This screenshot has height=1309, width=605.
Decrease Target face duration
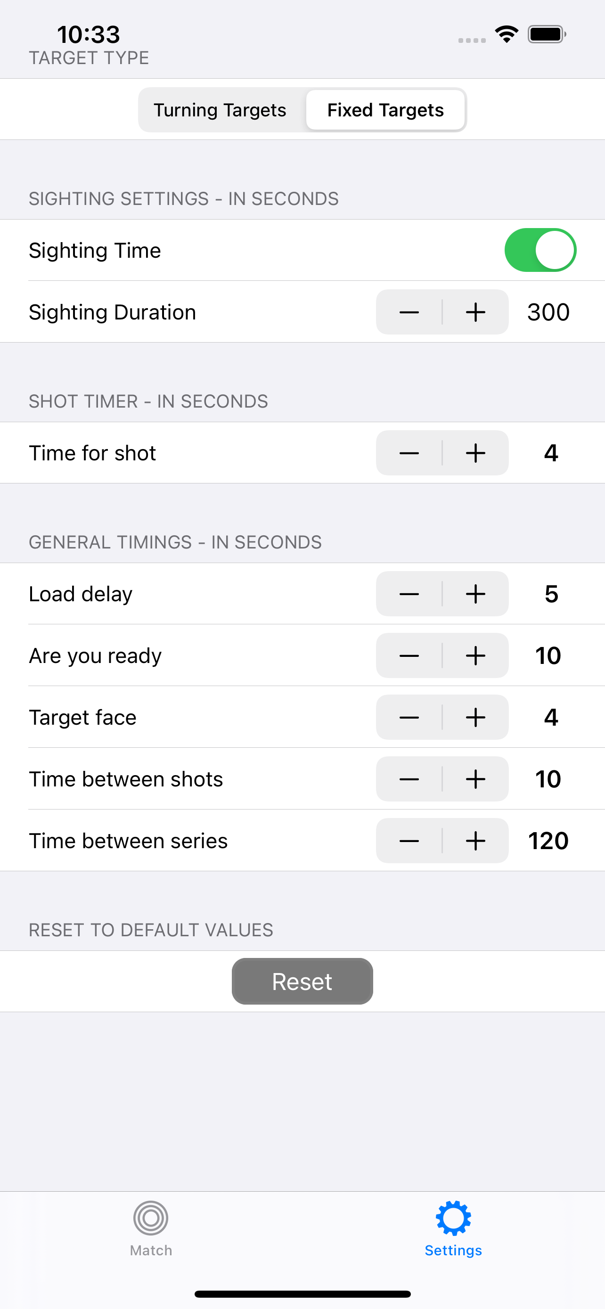(409, 718)
